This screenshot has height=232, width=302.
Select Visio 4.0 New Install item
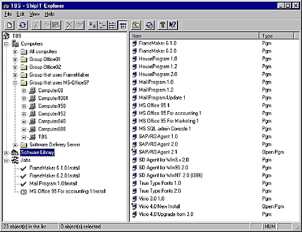pyautogui.click(x=159, y=207)
